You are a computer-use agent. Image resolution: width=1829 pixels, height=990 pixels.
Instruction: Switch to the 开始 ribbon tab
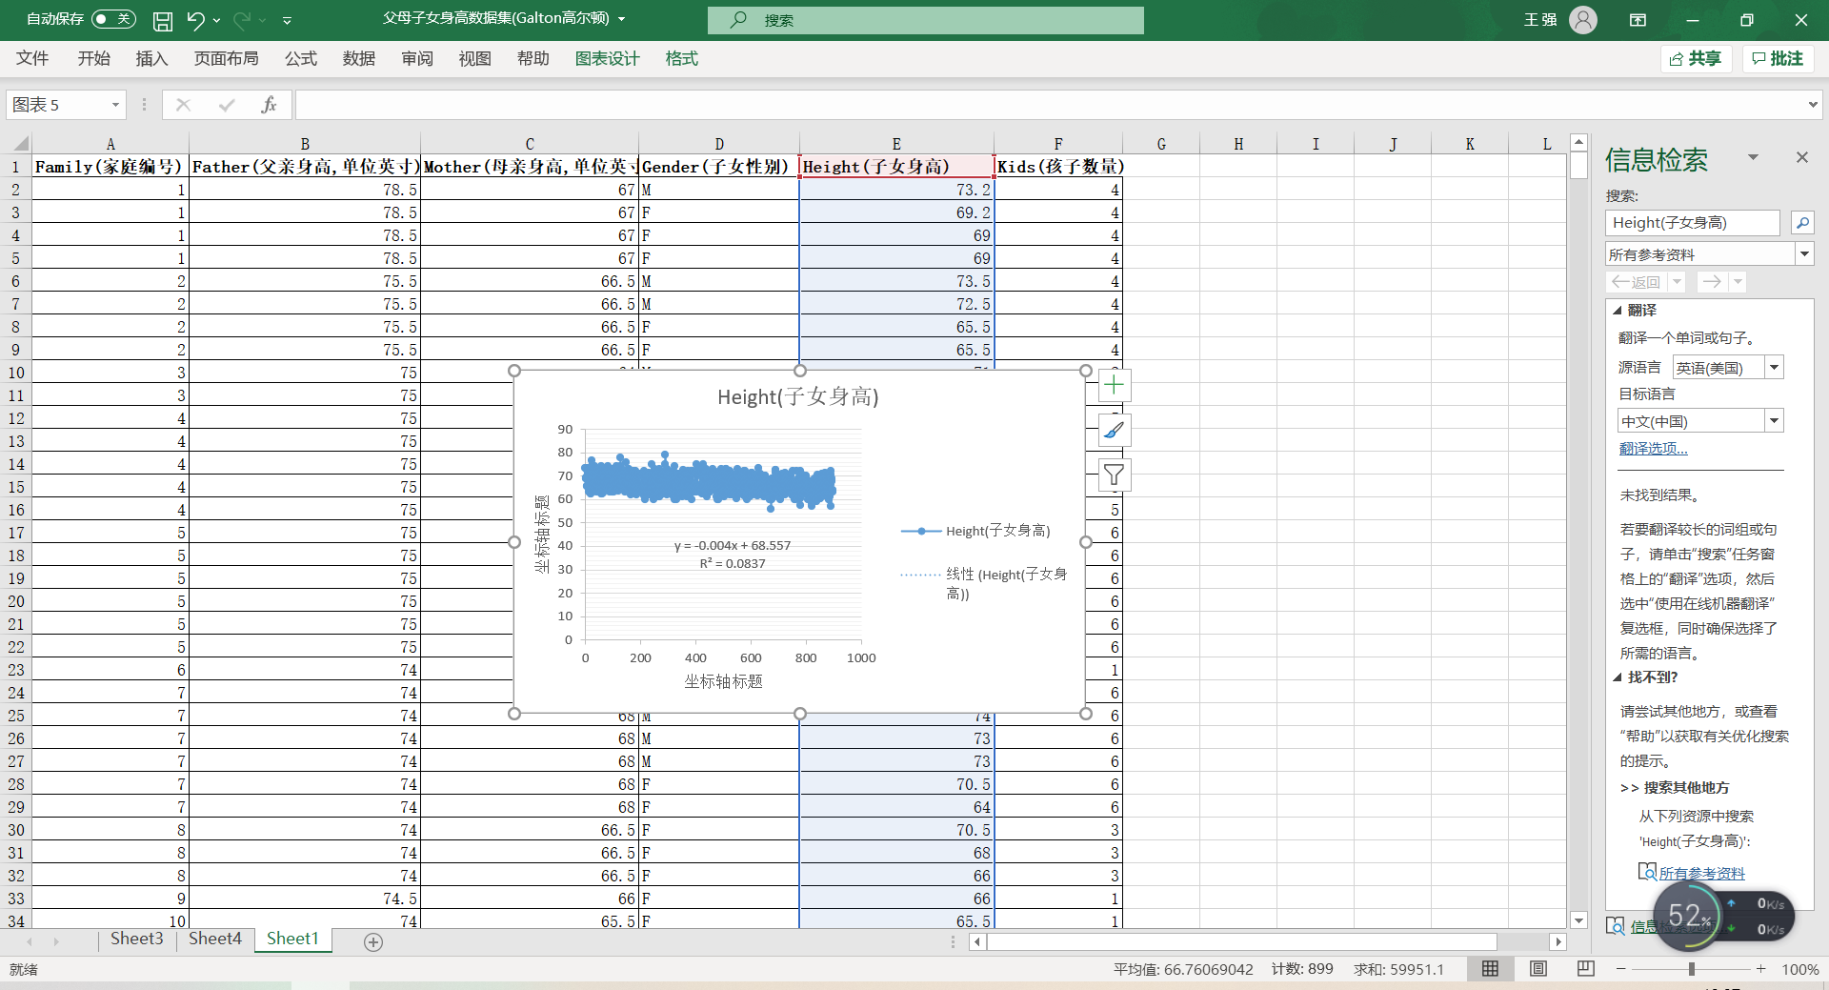[93, 59]
